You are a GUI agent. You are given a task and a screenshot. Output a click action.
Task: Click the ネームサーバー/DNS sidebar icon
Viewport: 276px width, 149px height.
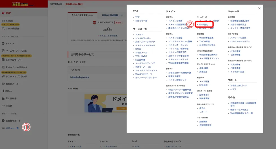(x=3, y=51)
